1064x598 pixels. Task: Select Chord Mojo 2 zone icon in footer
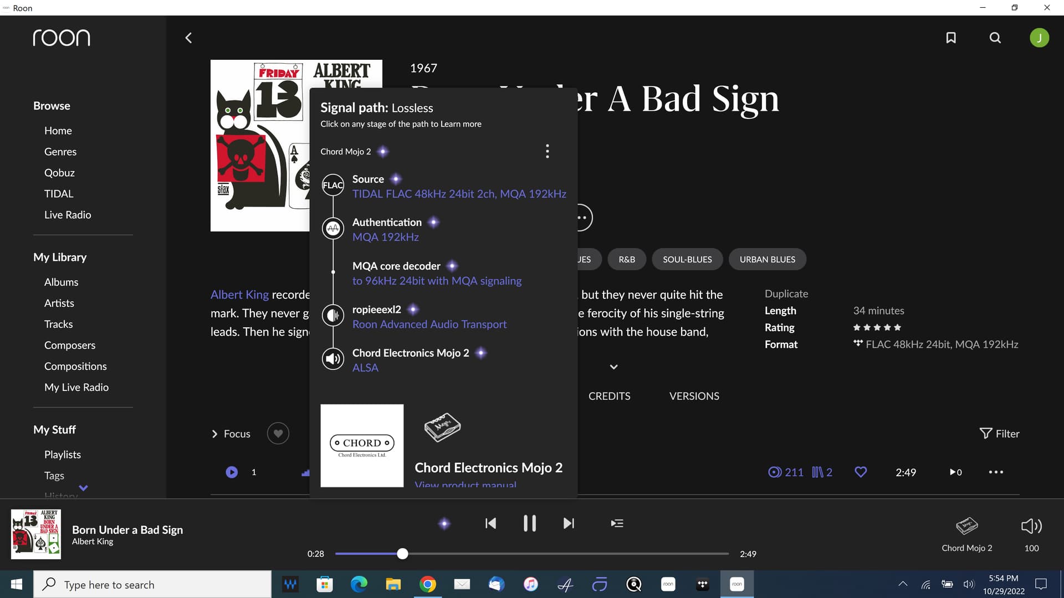(x=967, y=525)
